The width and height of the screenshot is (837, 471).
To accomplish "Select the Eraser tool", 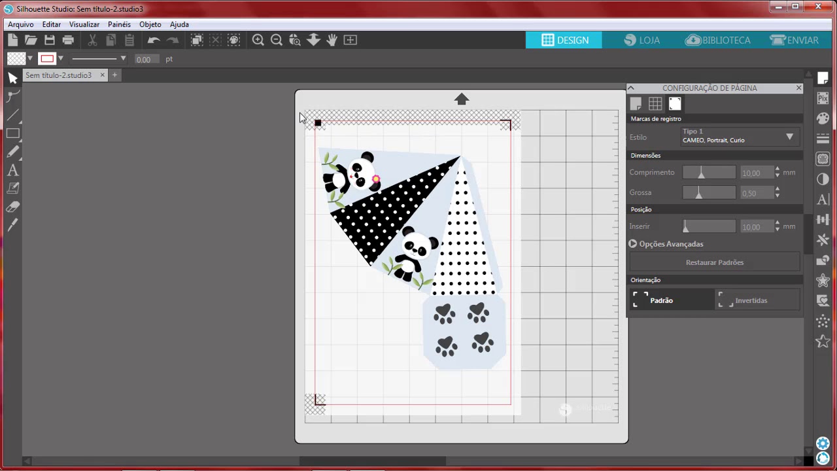I will pos(12,207).
